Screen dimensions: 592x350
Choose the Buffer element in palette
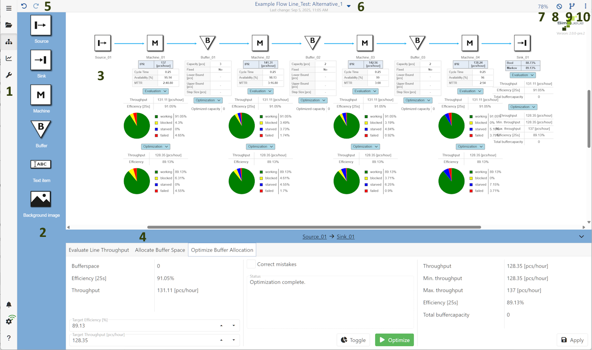coord(41,130)
